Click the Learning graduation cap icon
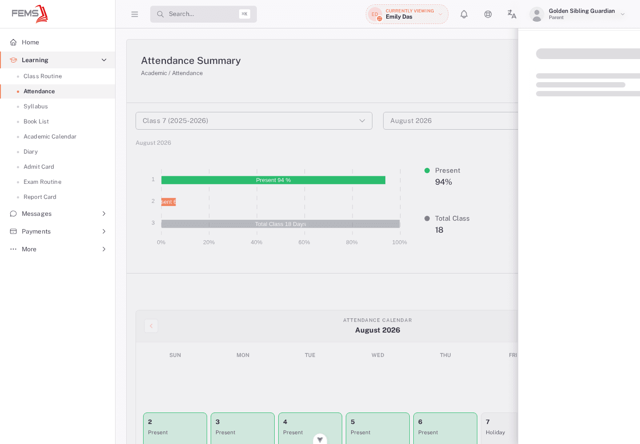Image resolution: width=640 pixels, height=444 pixels. [x=13, y=60]
